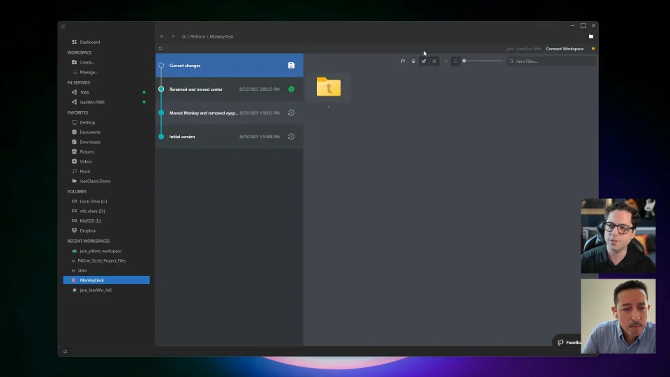Viewport: 670px width, 377px height.
Task: Click the lock icon in the file toolbar
Action: point(413,61)
